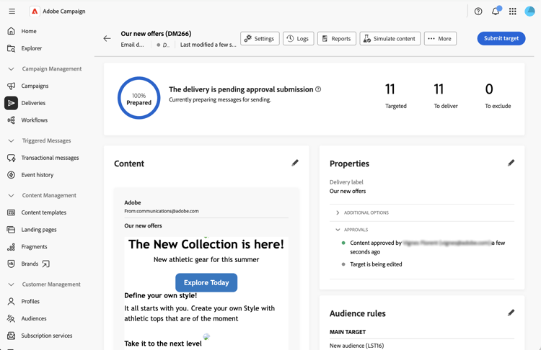Open the hamburger navigation menu
This screenshot has height=350, width=541.
click(x=12, y=12)
